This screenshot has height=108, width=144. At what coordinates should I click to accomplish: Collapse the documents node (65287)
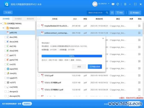[3, 28]
